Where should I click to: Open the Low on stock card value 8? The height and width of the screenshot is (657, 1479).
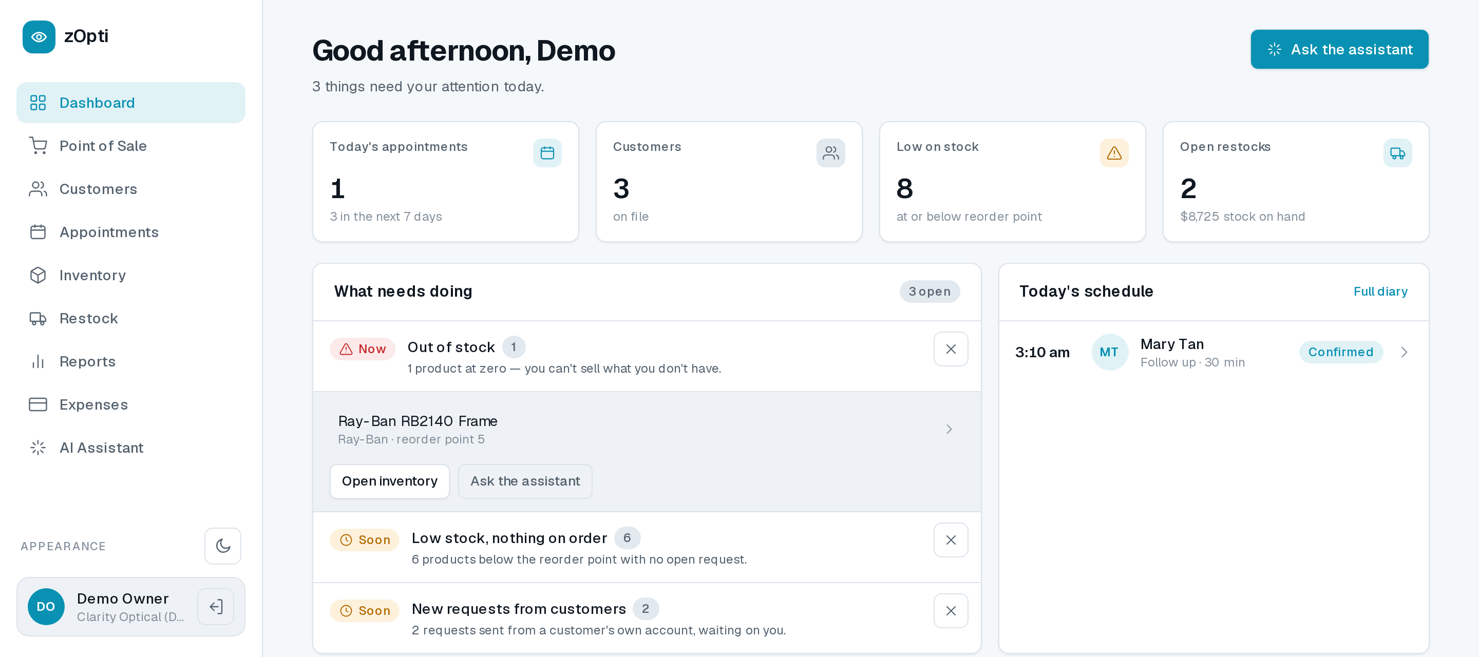(x=905, y=188)
